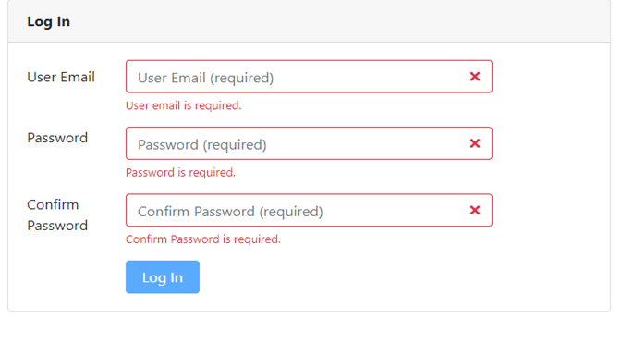Viewport: 633px width, 343px height.
Task: Click the Confirm Password label
Action: 57,214
